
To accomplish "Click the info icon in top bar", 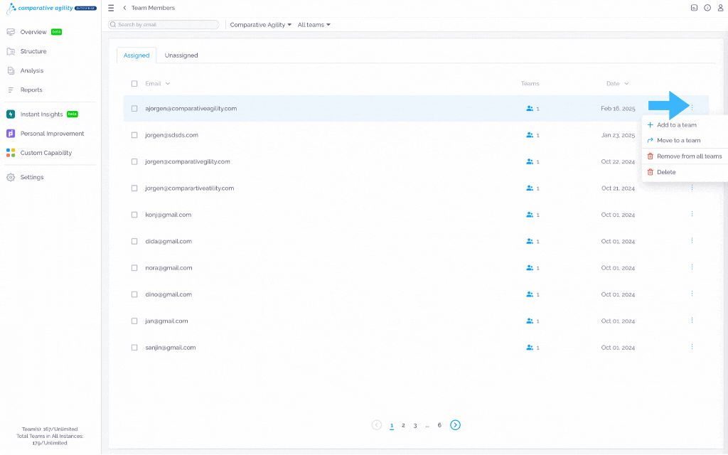I will click(x=707, y=8).
